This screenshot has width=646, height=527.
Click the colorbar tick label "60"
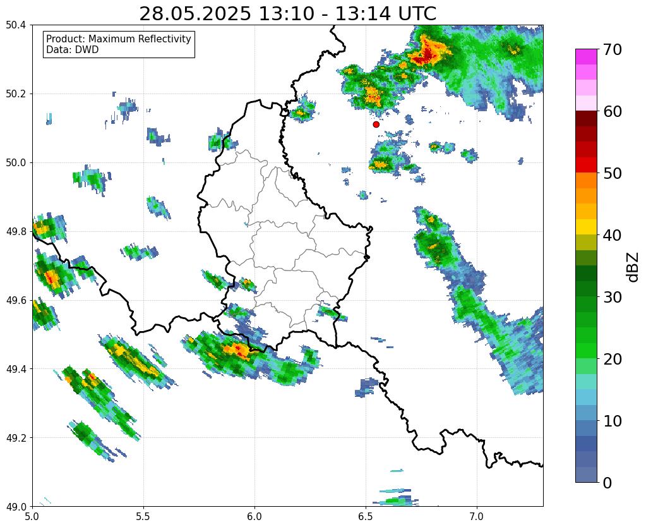612,111
